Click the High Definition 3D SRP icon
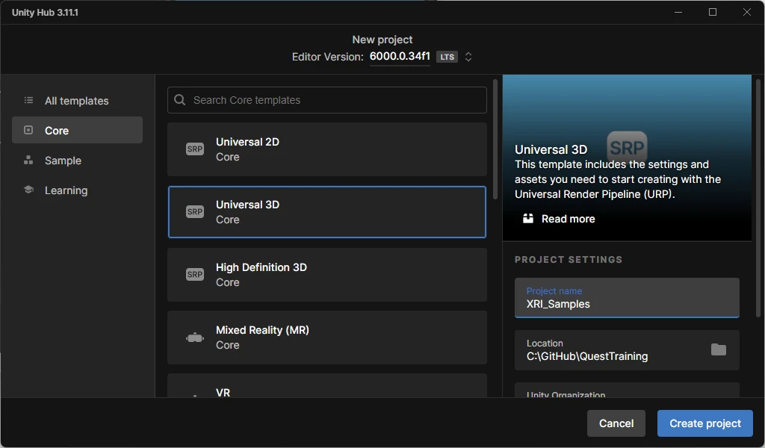 [x=194, y=274]
